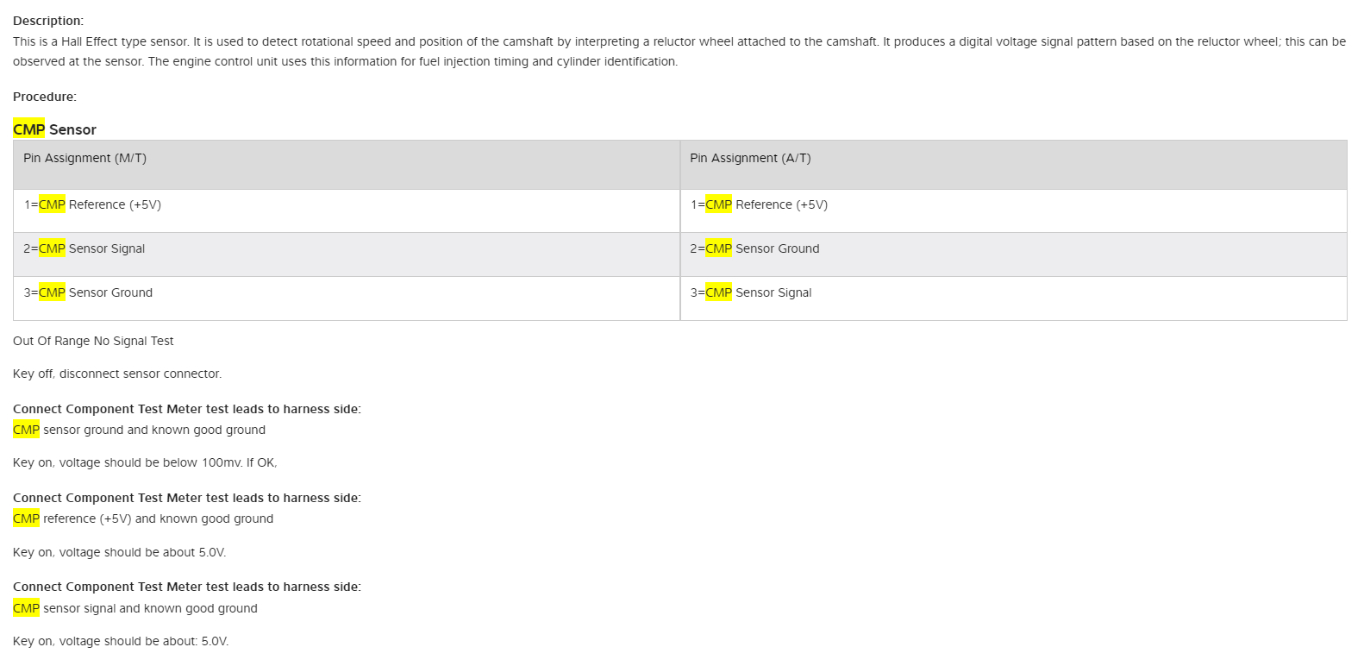This screenshot has width=1364, height=666.
Task: Click the 'CMP Sensor' table title
Action: (54, 129)
